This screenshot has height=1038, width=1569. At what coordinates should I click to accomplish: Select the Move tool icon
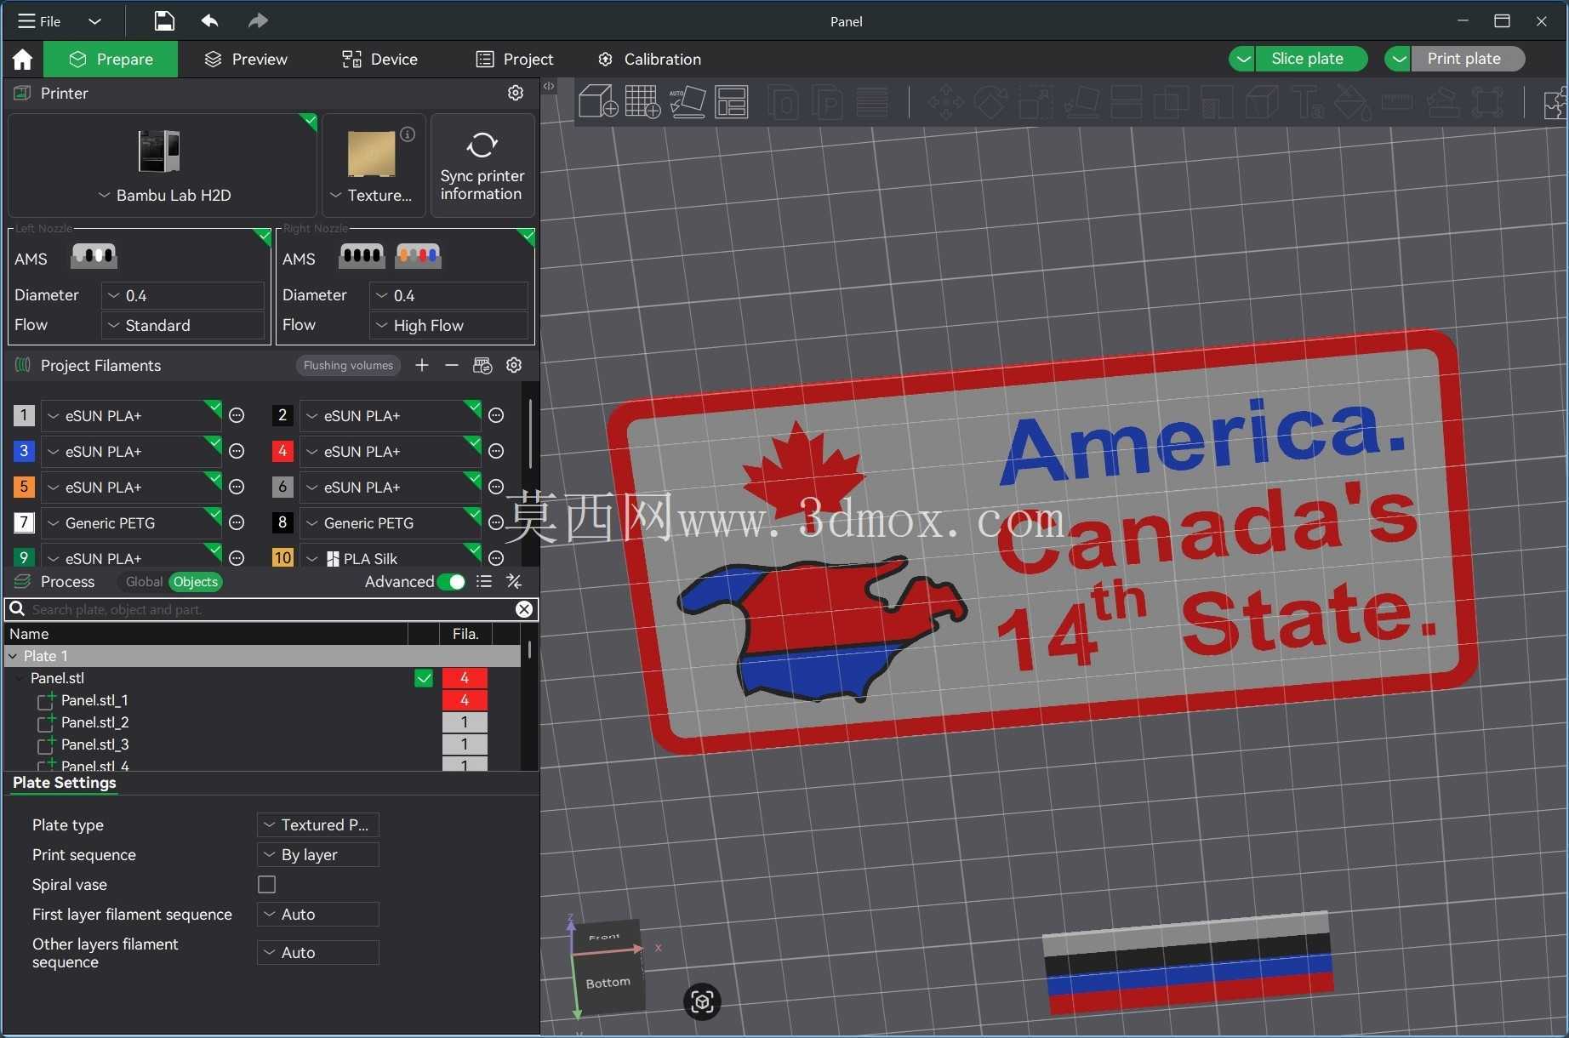[945, 102]
